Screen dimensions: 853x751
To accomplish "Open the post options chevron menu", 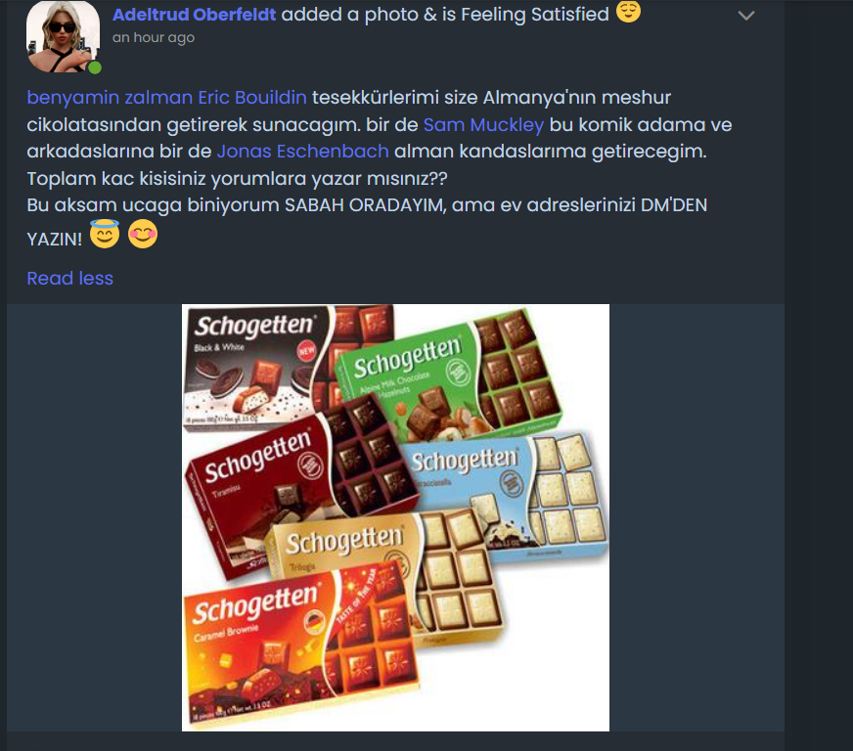I will tap(745, 16).
